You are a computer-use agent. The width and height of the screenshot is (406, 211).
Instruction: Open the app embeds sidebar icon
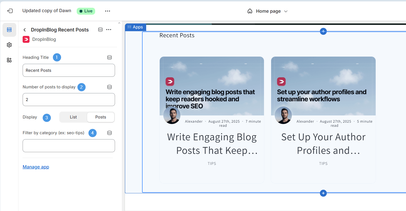click(9, 60)
